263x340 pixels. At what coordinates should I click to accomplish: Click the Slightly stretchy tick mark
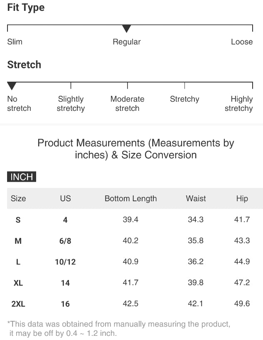71,85
